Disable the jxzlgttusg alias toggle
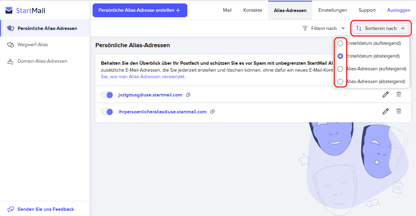 point(107,95)
